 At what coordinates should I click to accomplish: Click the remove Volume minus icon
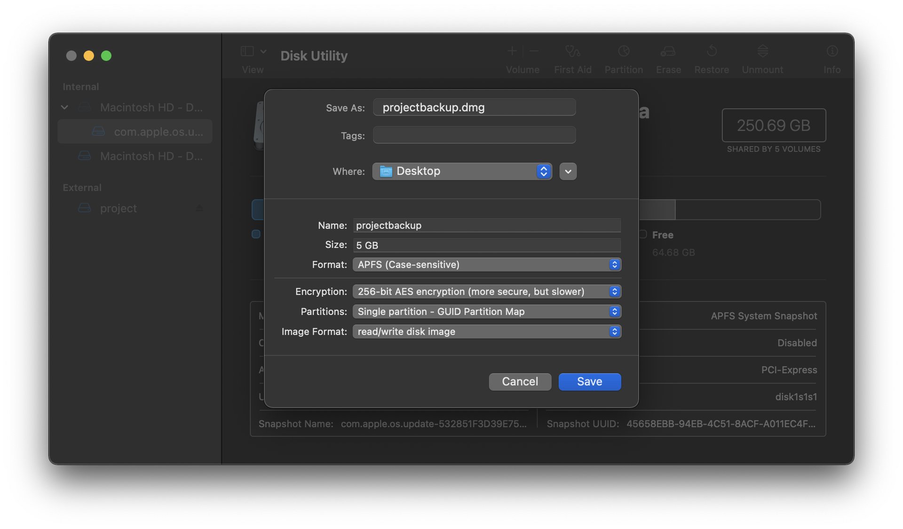[x=534, y=51]
